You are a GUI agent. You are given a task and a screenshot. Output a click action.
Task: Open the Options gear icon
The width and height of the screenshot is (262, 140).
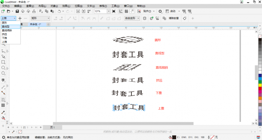[160, 12]
